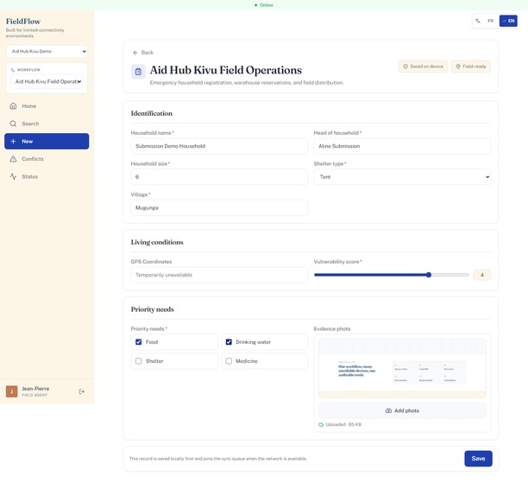Viewport: 528px width, 495px height.
Task: Click the location pin icon in Field-ready
Action: pyautogui.click(x=458, y=67)
